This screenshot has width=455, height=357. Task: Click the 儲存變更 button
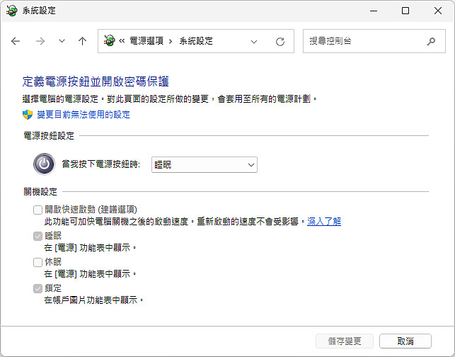tap(345, 341)
